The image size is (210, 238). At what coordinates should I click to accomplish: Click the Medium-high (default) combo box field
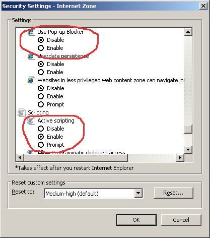point(93,193)
